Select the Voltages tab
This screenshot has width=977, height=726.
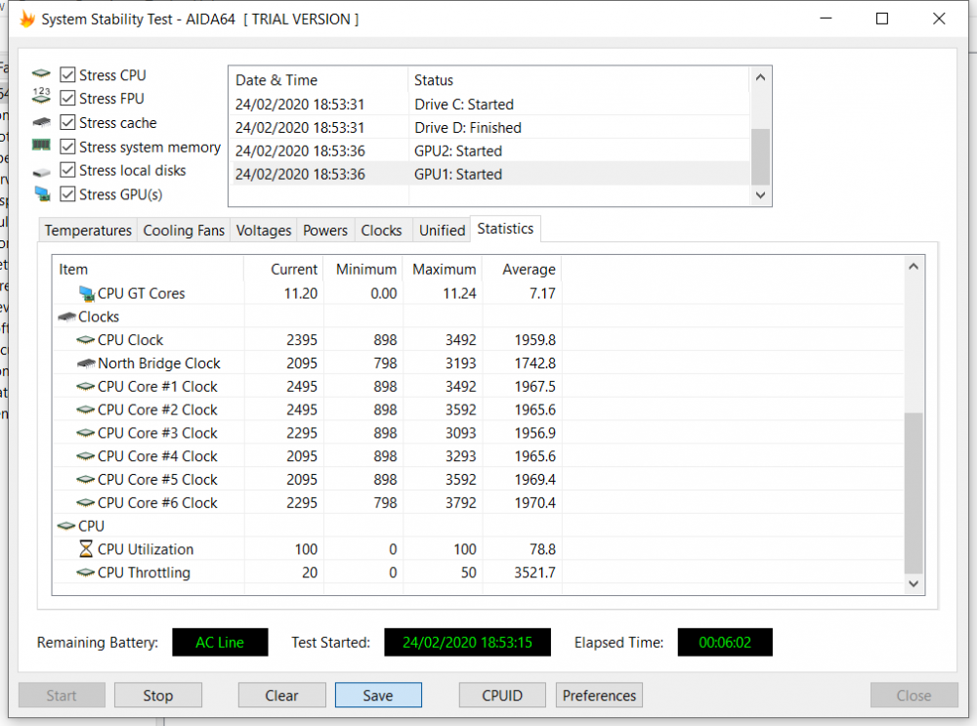click(264, 231)
